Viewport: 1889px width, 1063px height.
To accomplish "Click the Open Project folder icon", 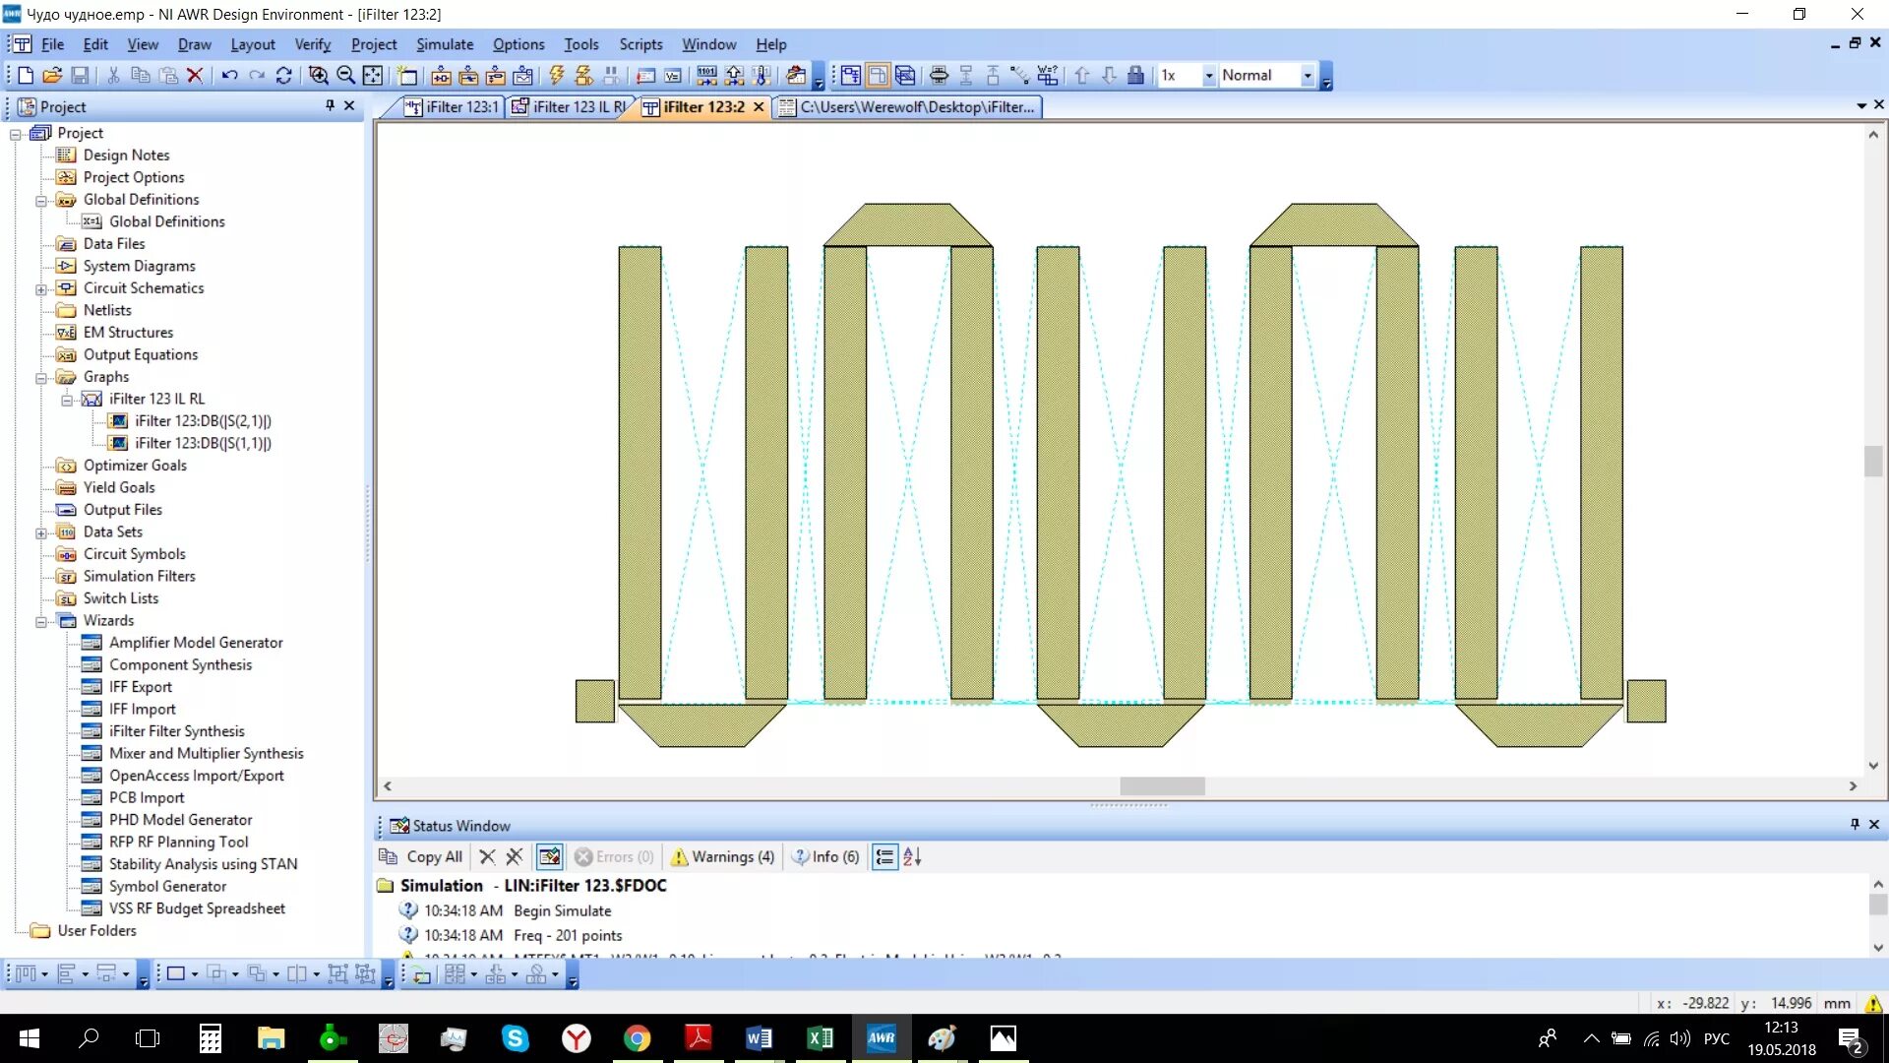I will point(52,76).
